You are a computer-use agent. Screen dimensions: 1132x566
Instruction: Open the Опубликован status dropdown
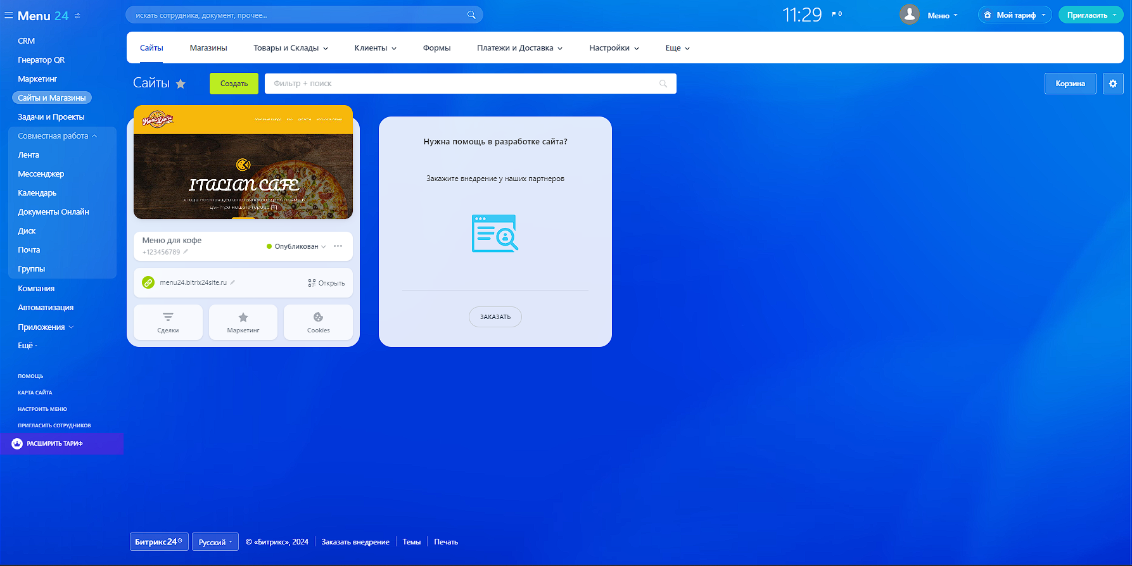click(296, 246)
